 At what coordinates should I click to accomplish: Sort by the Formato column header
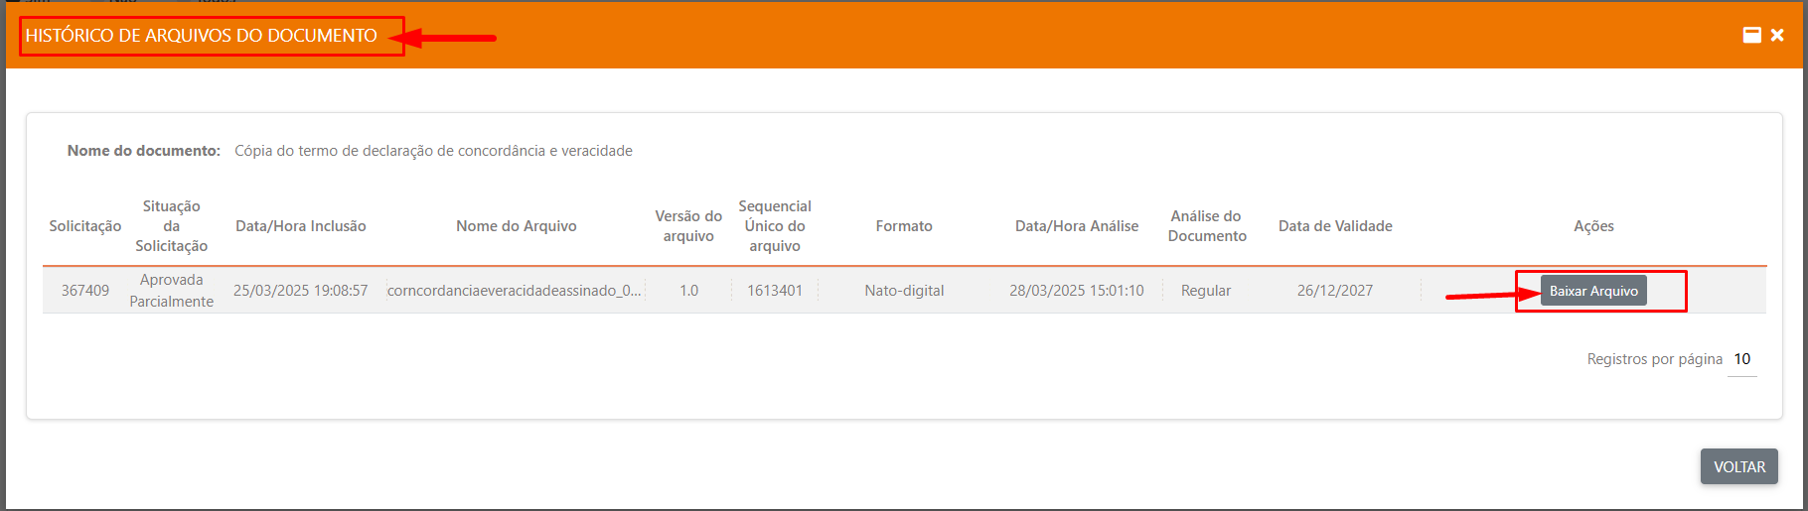tap(904, 226)
